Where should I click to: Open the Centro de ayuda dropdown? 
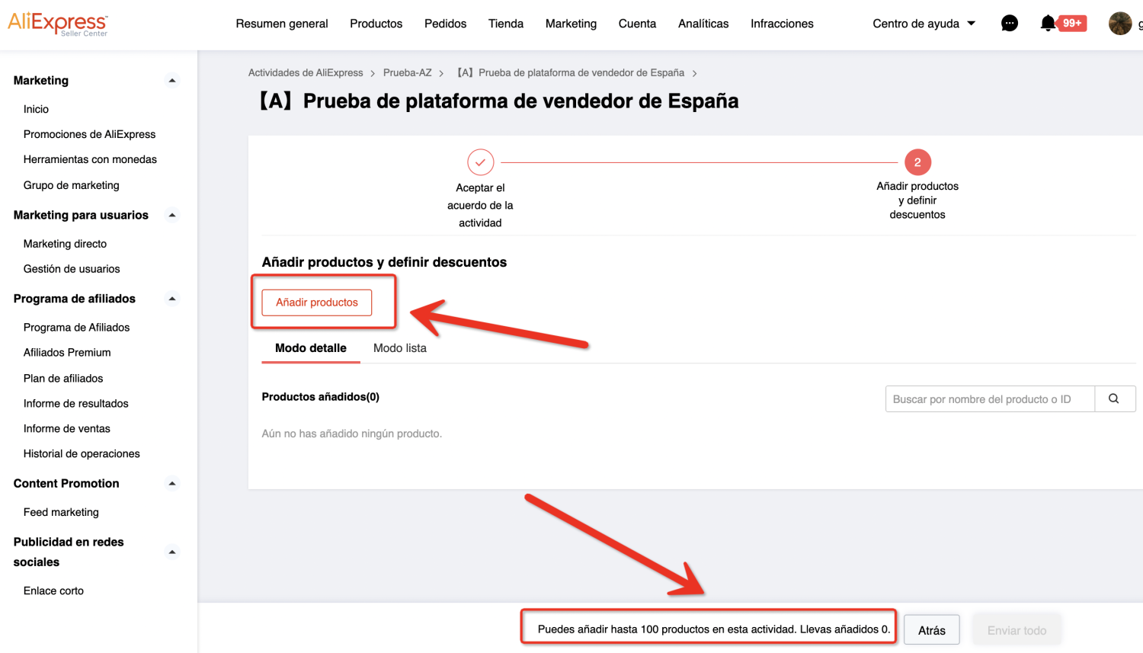click(x=924, y=24)
